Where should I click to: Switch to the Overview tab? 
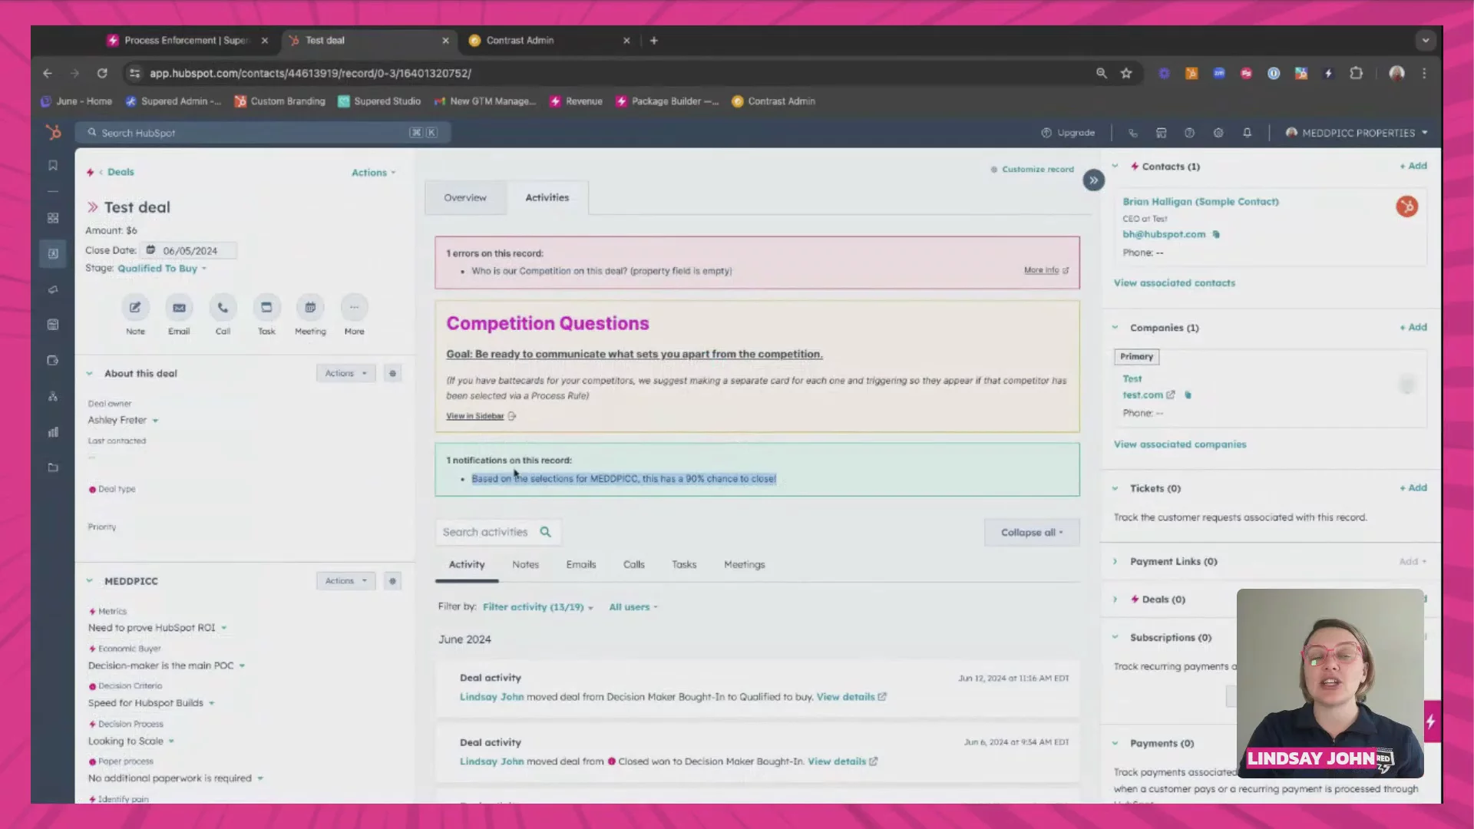click(465, 197)
